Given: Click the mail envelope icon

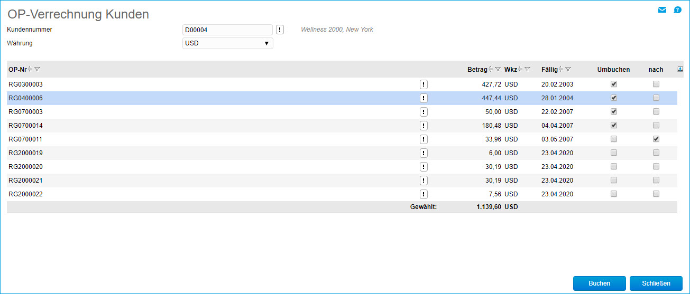Looking at the screenshot, I should [662, 10].
